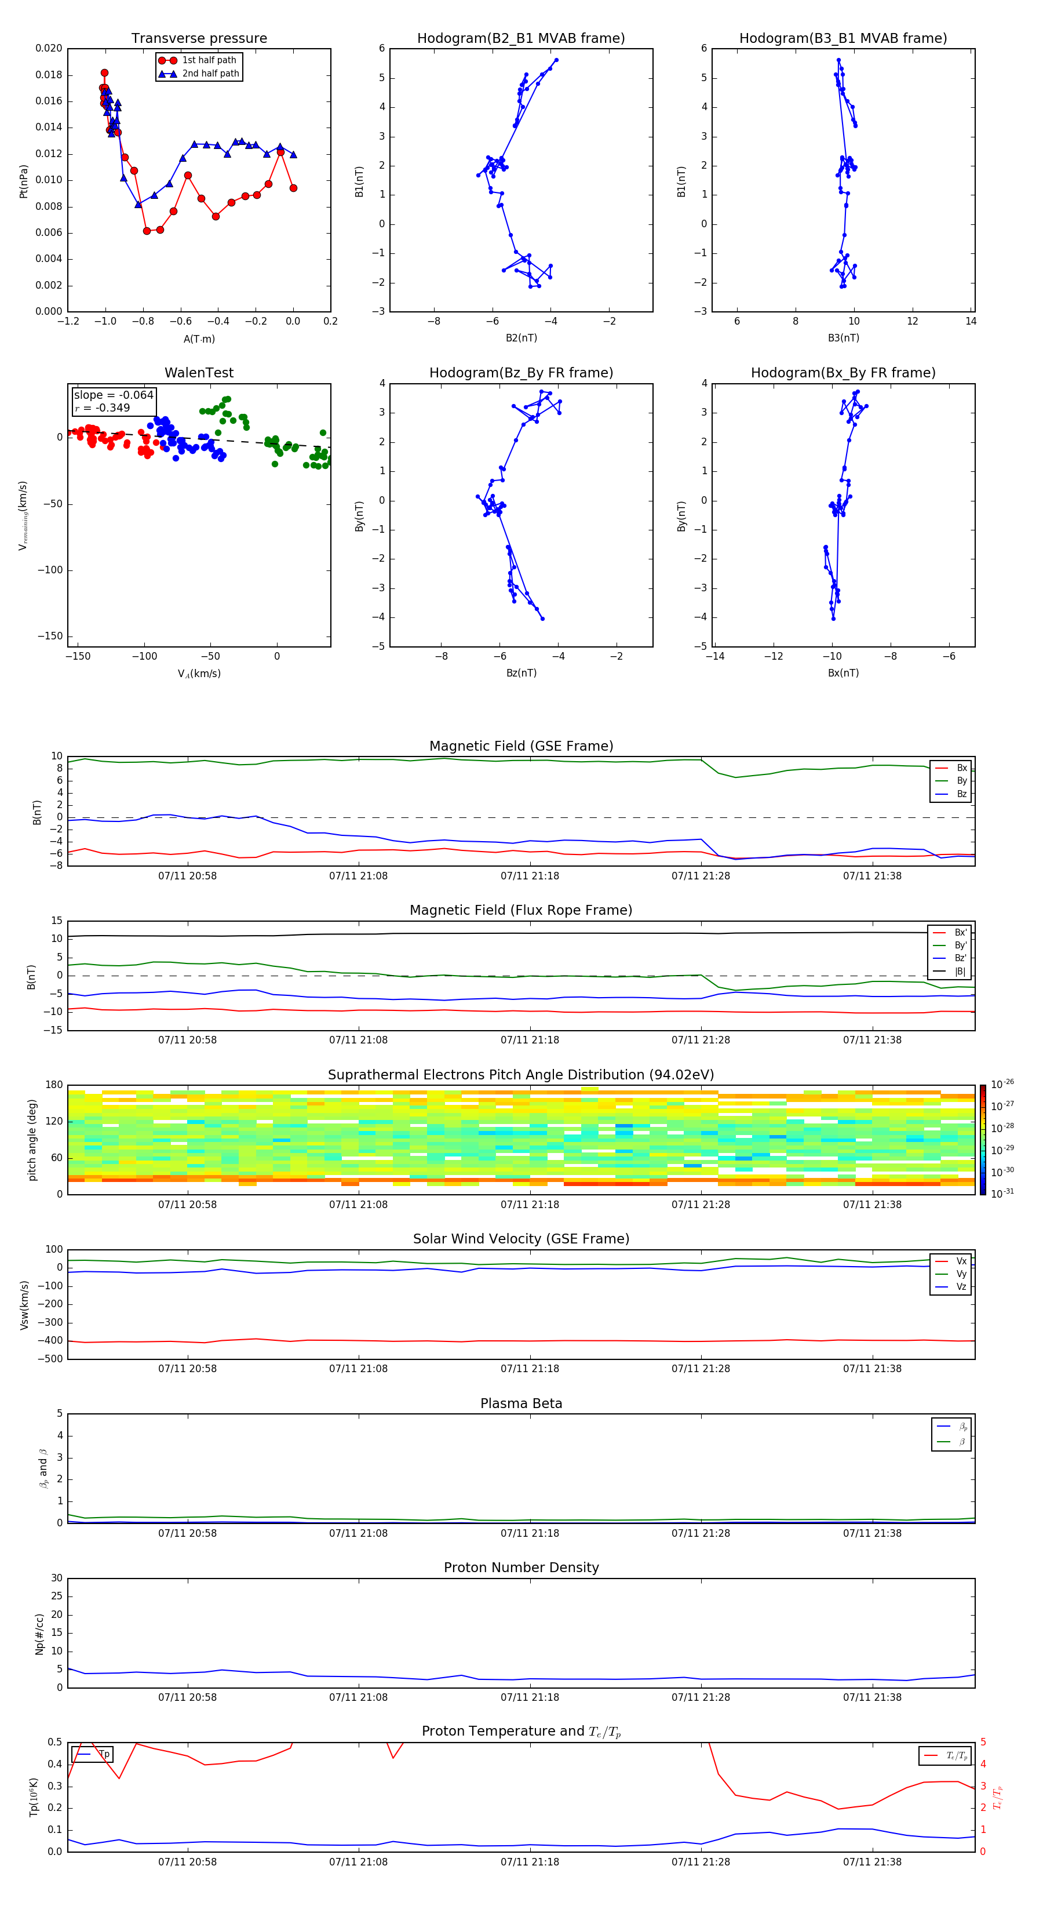The height and width of the screenshot is (1913, 1043).
Task: Click '07/11 21:18' tick under Proton Temperature plot
Action: click(x=530, y=1862)
